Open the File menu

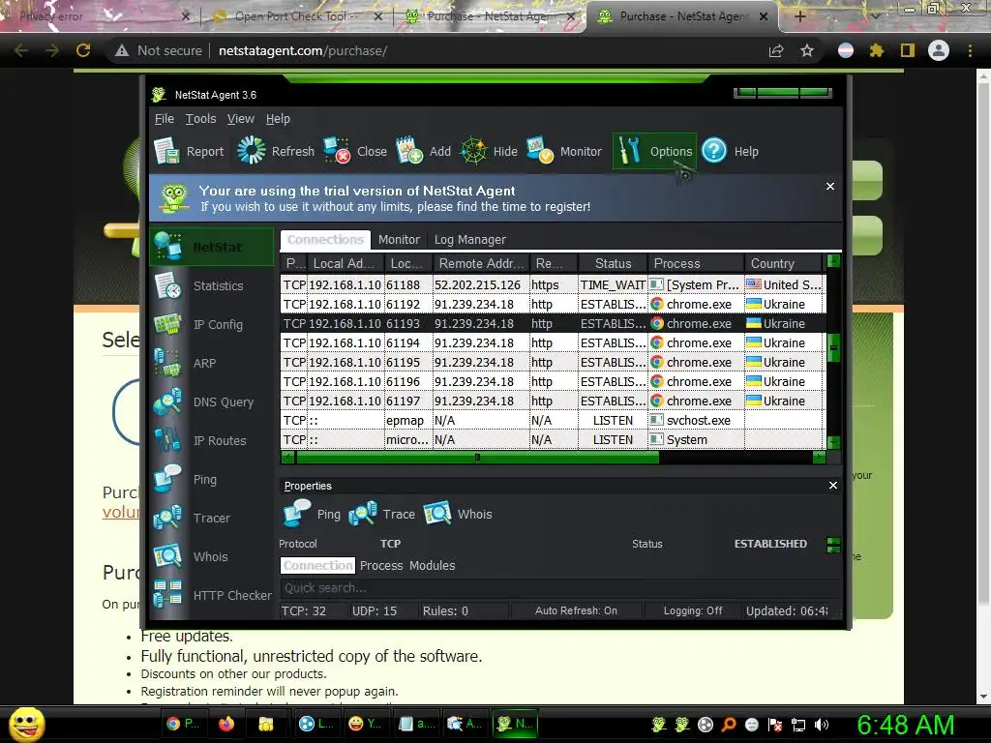pyautogui.click(x=165, y=119)
